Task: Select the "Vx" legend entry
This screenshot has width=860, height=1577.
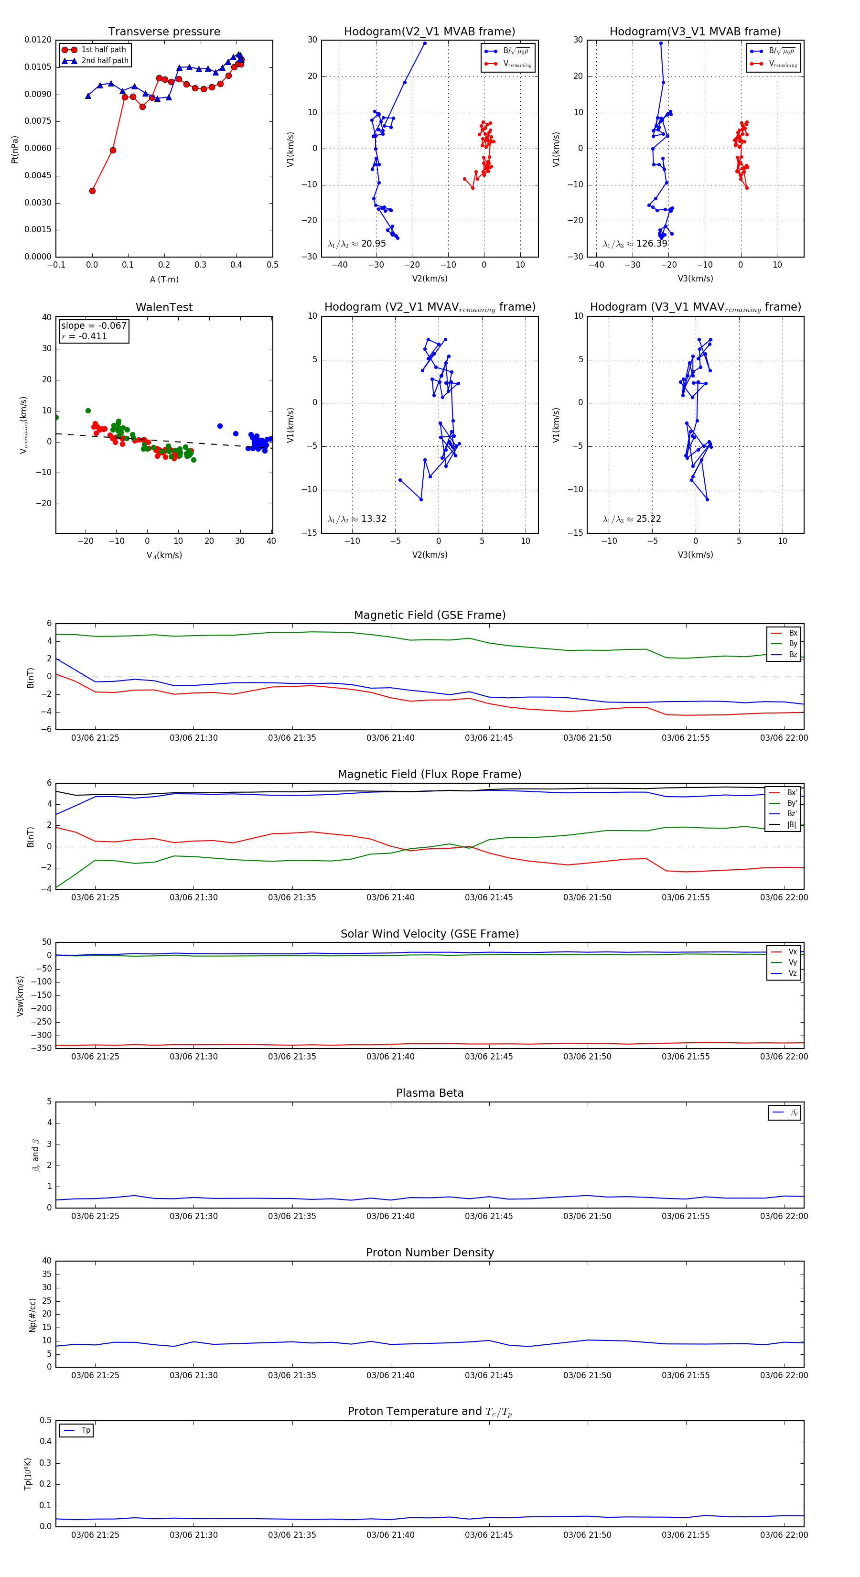Action: [x=784, y=952]
